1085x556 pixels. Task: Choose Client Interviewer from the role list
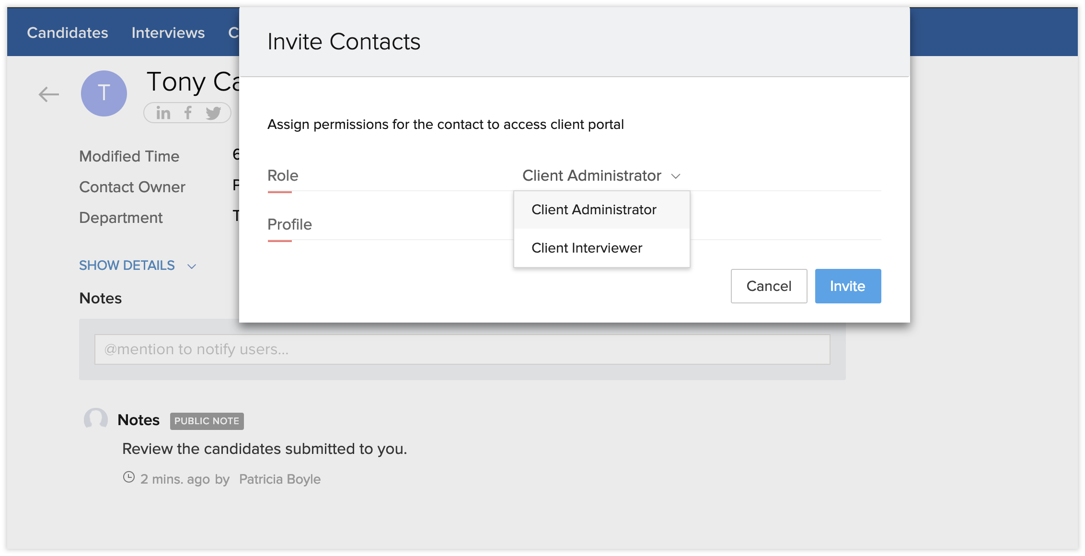[587, 248]
